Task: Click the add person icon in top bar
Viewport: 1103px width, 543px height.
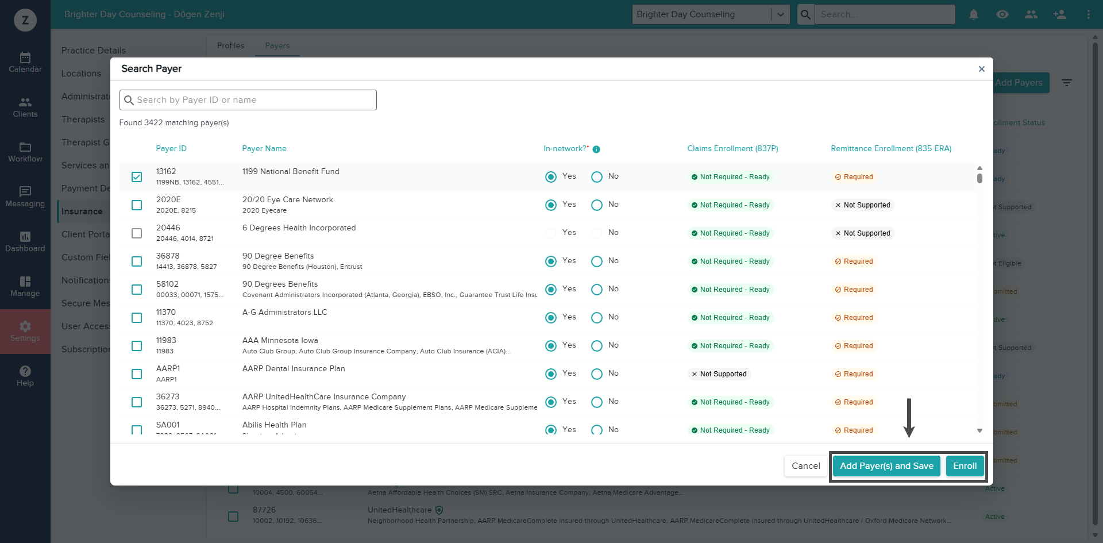Action: (x=1060, y=14)
